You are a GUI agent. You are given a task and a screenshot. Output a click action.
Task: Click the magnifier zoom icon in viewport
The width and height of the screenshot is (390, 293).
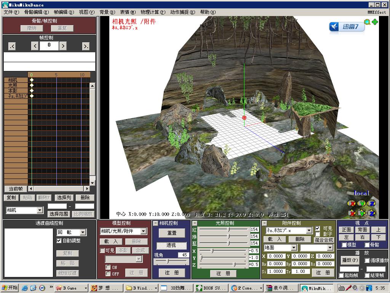point(367,22)
